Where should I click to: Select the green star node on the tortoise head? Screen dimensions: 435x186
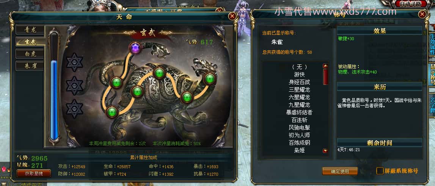210,78
